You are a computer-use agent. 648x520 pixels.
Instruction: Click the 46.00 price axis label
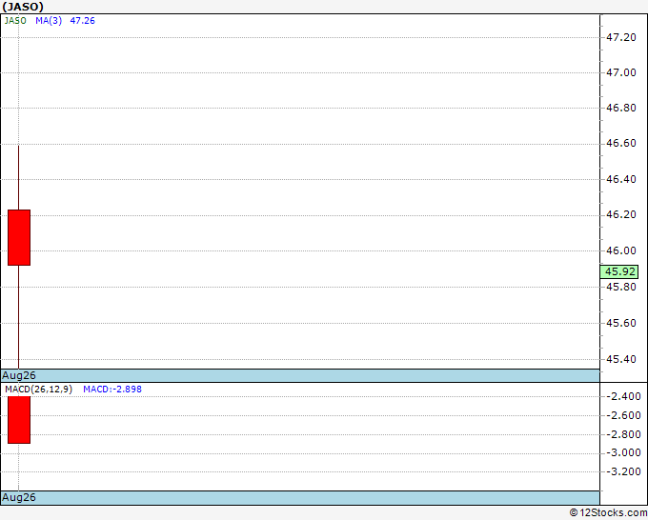[620, 250]
